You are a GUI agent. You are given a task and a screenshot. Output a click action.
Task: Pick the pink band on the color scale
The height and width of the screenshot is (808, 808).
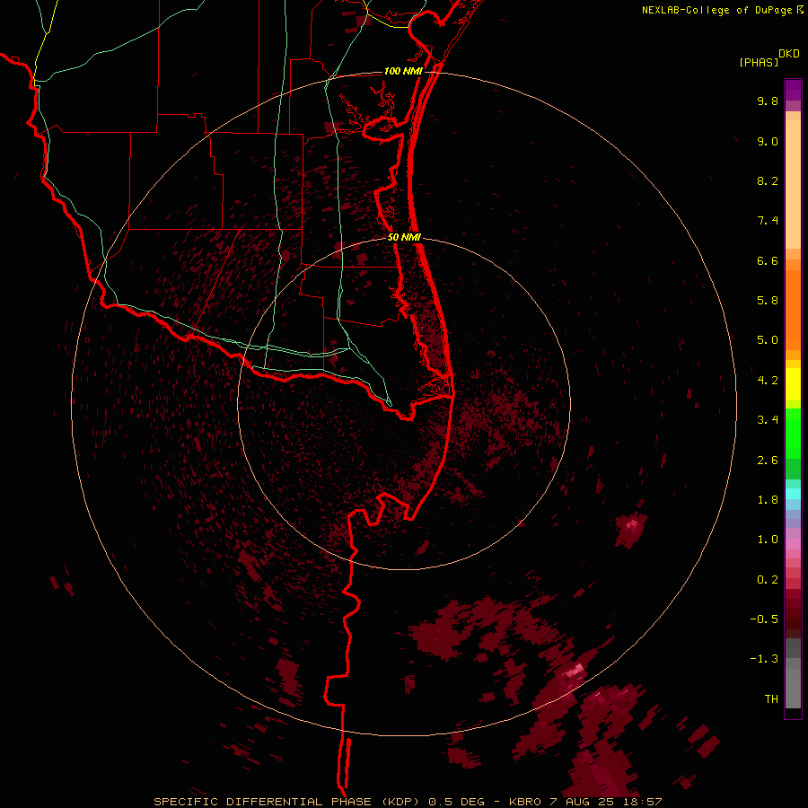pyautogui.click(x=793, y=545)
